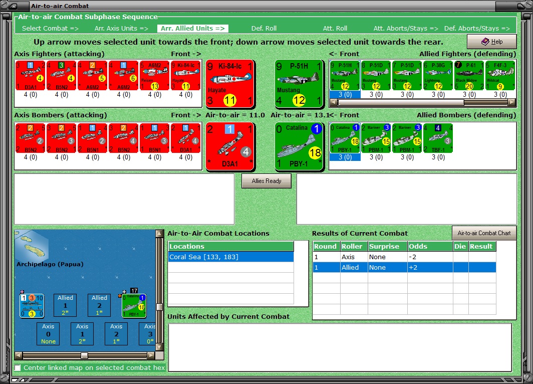Click the map vertical scrollbar down arrow

click(159, 347)
